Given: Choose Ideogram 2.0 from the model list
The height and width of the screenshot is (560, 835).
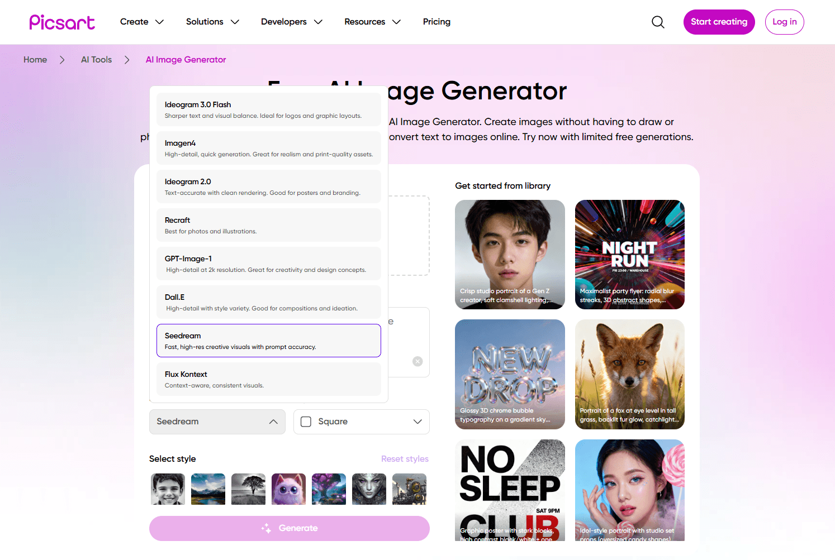Looking at the screenshot, I should tap(269, 186).
